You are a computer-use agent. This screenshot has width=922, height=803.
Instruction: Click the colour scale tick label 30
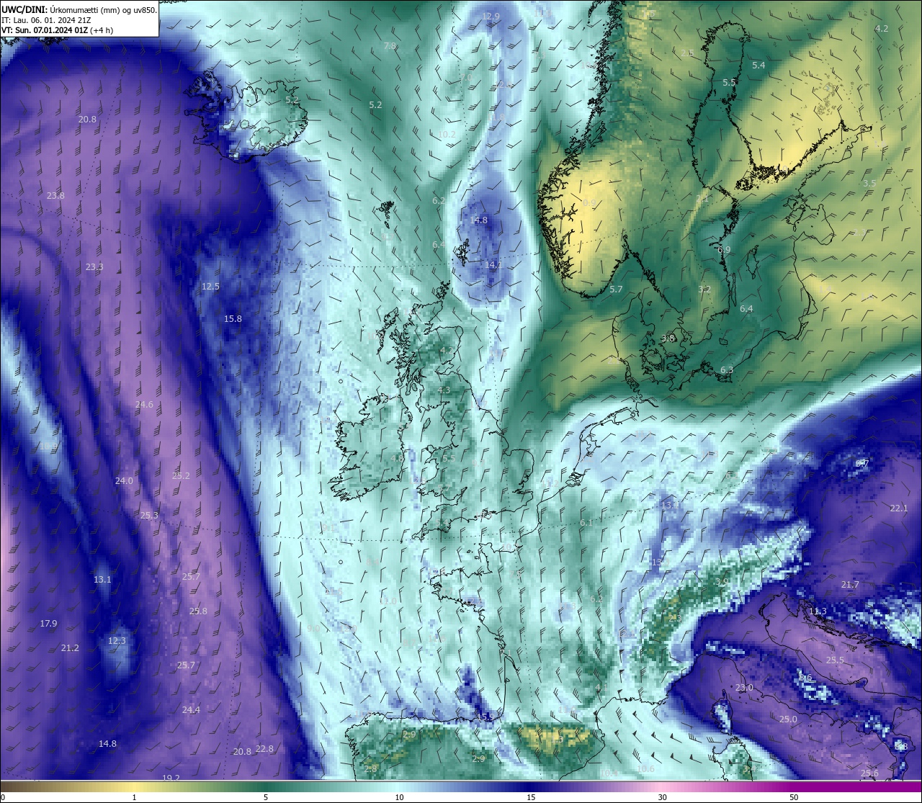pyautogui.click(x=662, y=797)
